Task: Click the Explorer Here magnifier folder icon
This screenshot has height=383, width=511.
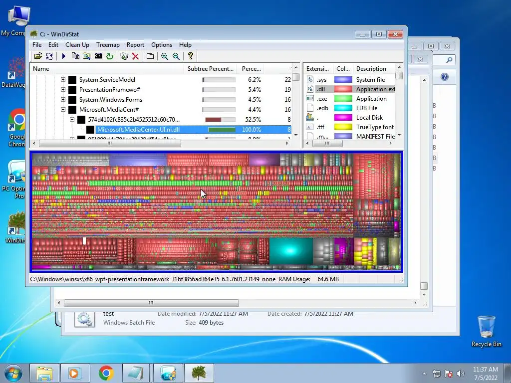Action: tap(87, 56)
